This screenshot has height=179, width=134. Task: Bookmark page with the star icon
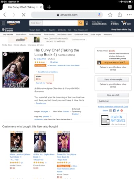coord(110,15)
